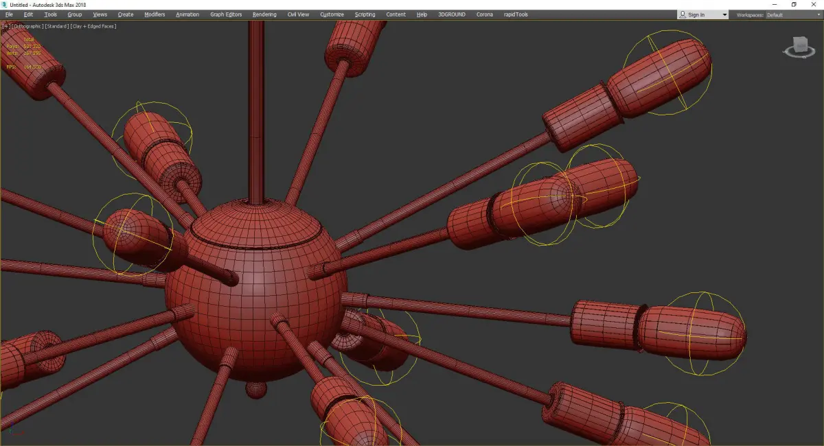This screenshot has width=824, height=446.
Task: Click the 3ds Max application icon in title bar
Action: click(5, 4)
